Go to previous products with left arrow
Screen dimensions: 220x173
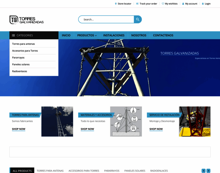203,171
